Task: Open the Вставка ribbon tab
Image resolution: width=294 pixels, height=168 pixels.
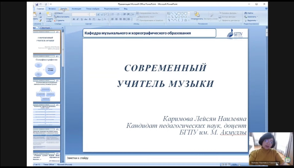Action: (52, 9)
